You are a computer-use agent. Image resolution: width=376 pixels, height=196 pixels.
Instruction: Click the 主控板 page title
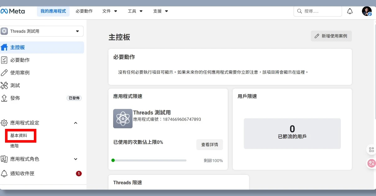(119, 37)
